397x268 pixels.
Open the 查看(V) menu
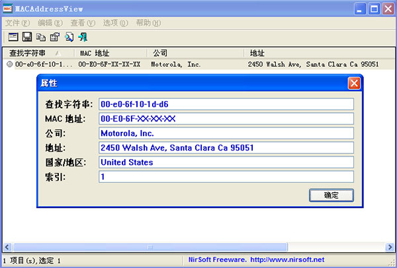click(83, 23)
